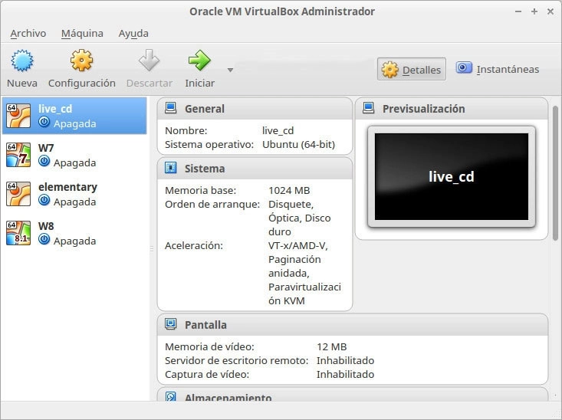
Task: Click the W8 Windows 8.1 OS icon
Action: pos(18,233)
